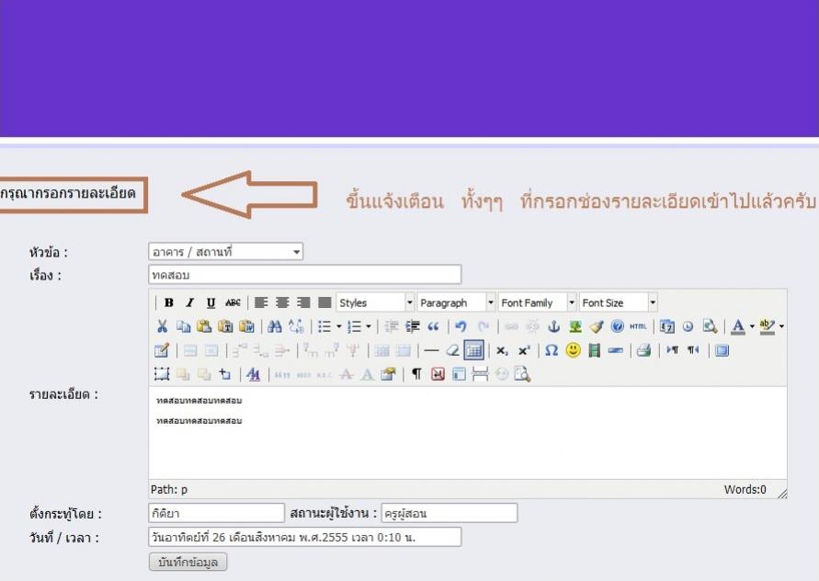The width and height of the screenshot is (819, 581).
Task: Expand the numbered list style arrow
Action: tap(369, 326)
